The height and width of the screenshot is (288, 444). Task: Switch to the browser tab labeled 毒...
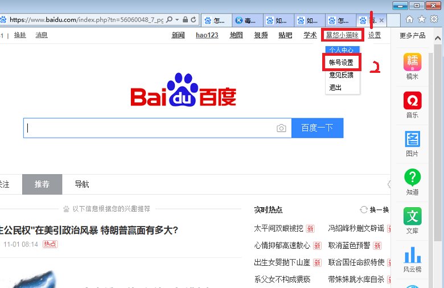pos(248,20)
